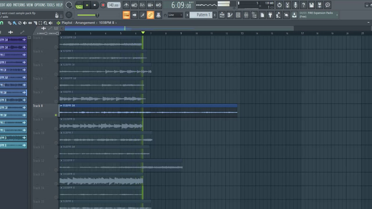Click the undo history icon
372x209 pixels.
coord(279,5)
